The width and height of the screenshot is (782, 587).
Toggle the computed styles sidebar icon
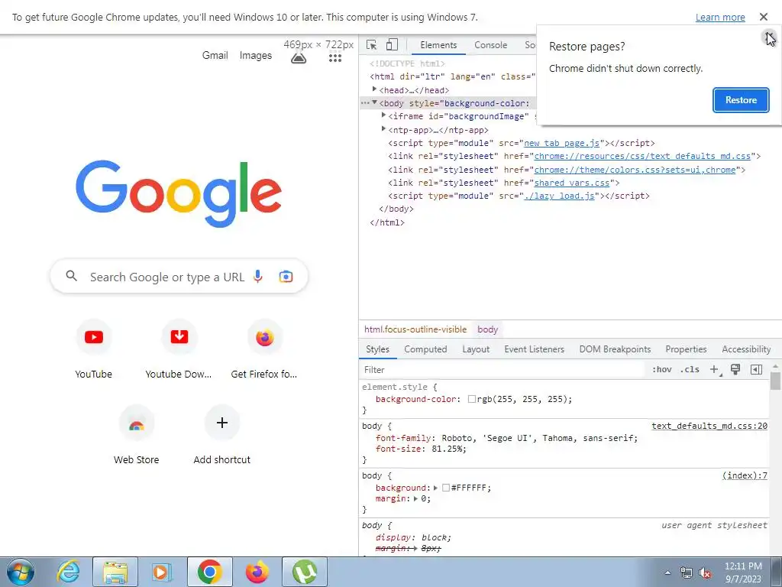tap(756, 369)
